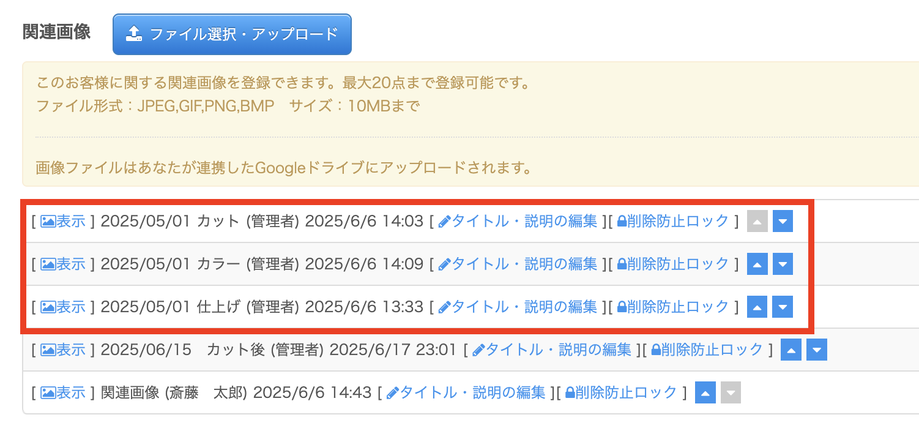Image resolution: width=919 pixels, height=431 pixels.
Task: Open 表示 link for the カット image
Action: tap(64, 221)
